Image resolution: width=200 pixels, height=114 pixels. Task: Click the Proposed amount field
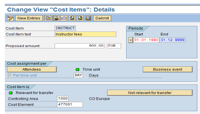pyautogui.click(x=80, y=46)
